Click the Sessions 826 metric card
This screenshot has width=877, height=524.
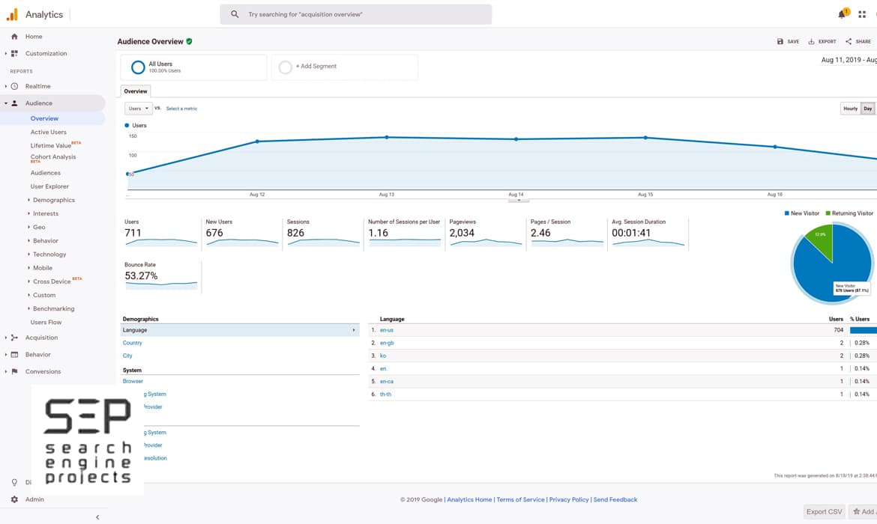tap(323, 233)
